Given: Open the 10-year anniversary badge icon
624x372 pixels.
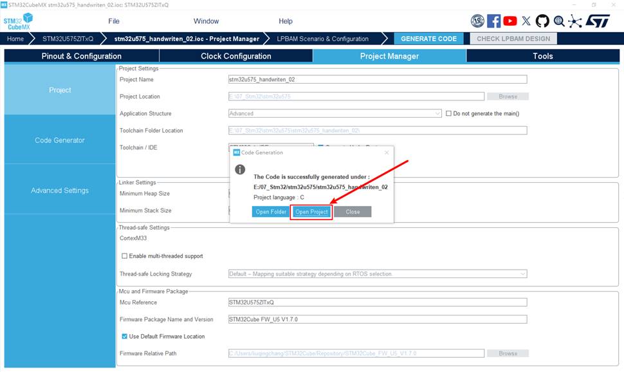Looking at the screenshot, I should (477, 21).
